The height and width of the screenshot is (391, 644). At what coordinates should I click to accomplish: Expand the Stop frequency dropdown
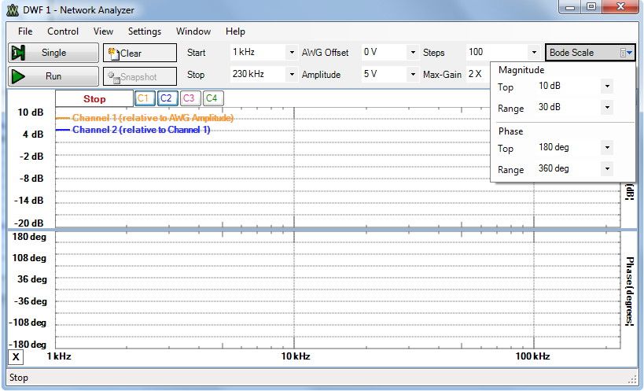tap(292, 75)
